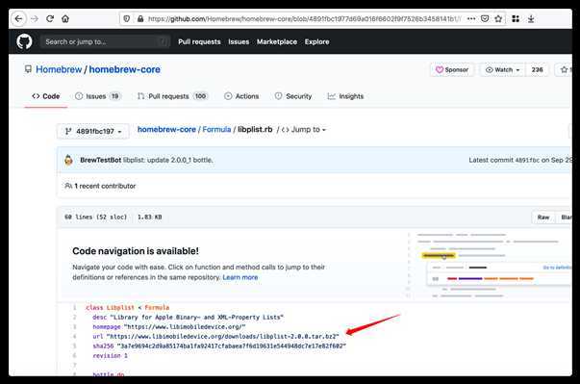This screenshot has width=580, height=384.
Task: Click the padlock site security icon
Action: click(140, 18)
